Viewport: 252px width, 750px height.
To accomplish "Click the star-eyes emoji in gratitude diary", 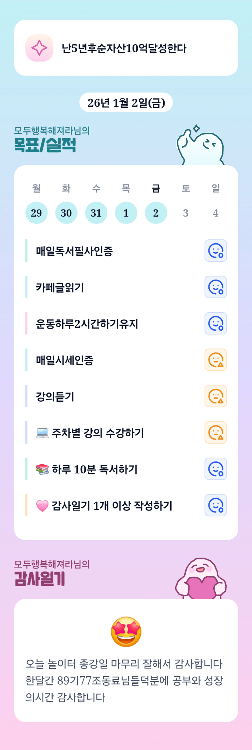I will 126,632.
